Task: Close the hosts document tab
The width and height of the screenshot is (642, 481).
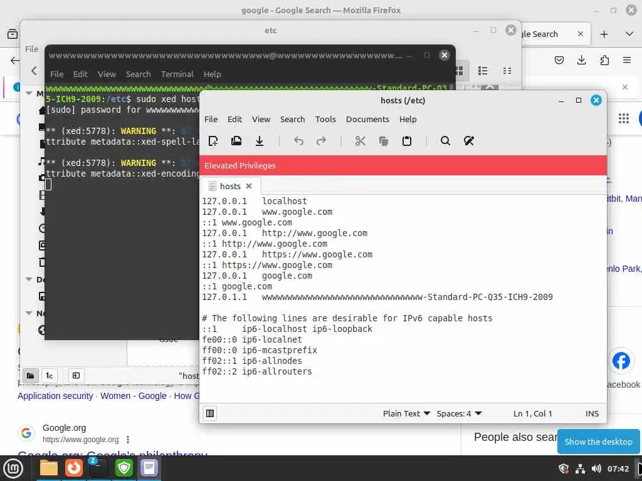Action: [249, 186]
